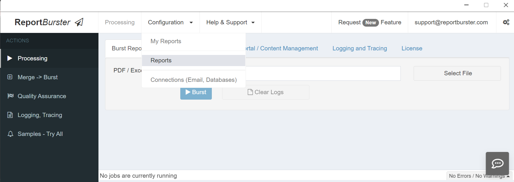Screen dimensions: 514x182
Task: Open Logging, Tracing in sidebar
Action: [49, 115]
